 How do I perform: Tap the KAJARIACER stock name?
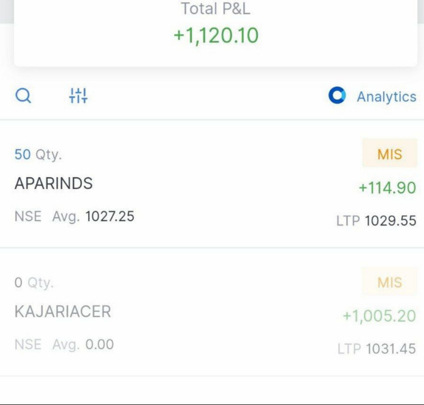[x=63, y=312]
